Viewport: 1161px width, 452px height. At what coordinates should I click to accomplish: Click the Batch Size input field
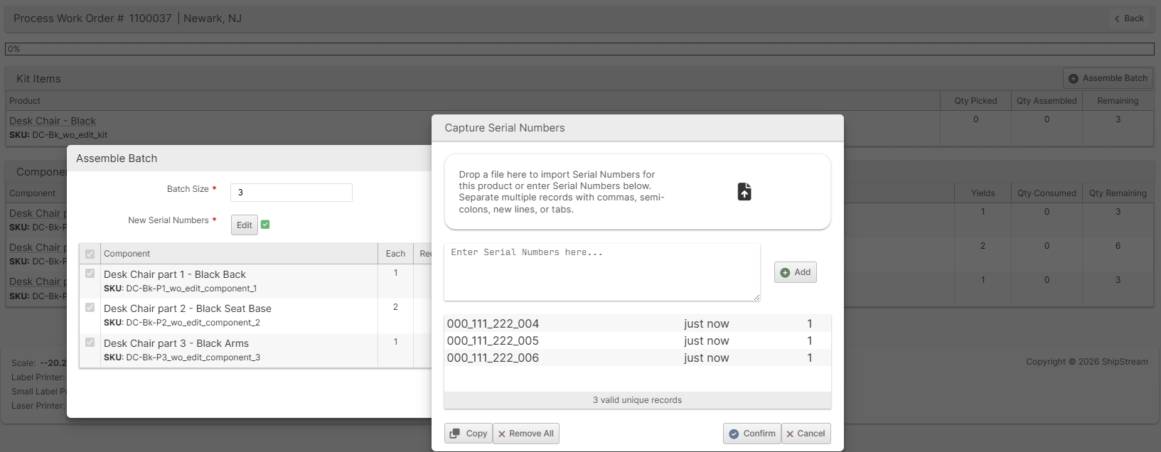(291, 193)
